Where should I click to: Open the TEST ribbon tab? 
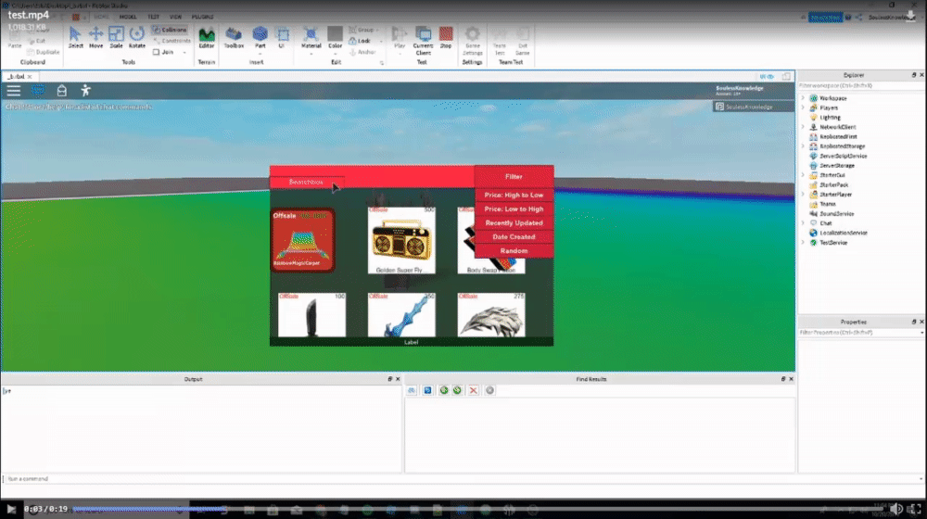tap(153, 17)
